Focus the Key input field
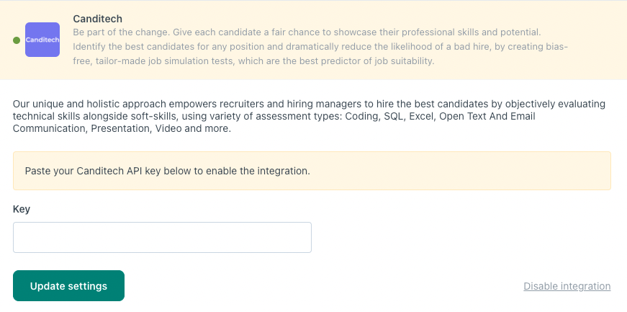This screenshot has width=627, height=312. 162,238
